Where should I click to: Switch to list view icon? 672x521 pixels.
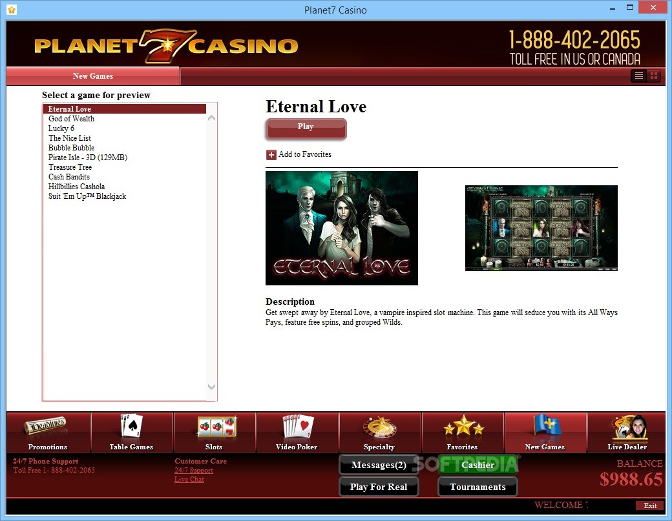(x=638, y=76)
